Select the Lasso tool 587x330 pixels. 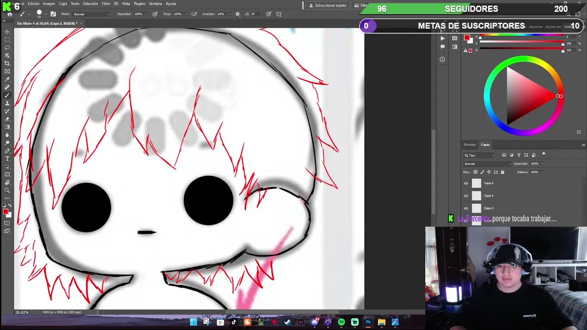click(7, 48)
